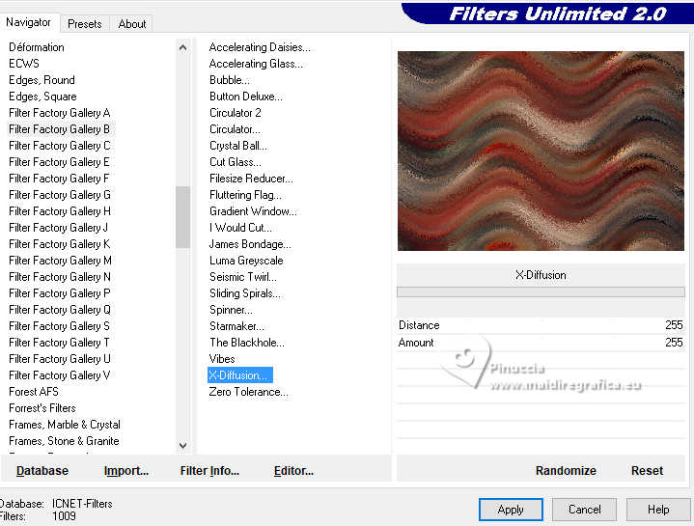Image resolution: width=694 pixels, height=526 pixels.
Task: Choose Accelerating Daisies filter
Action: point(260,47)
